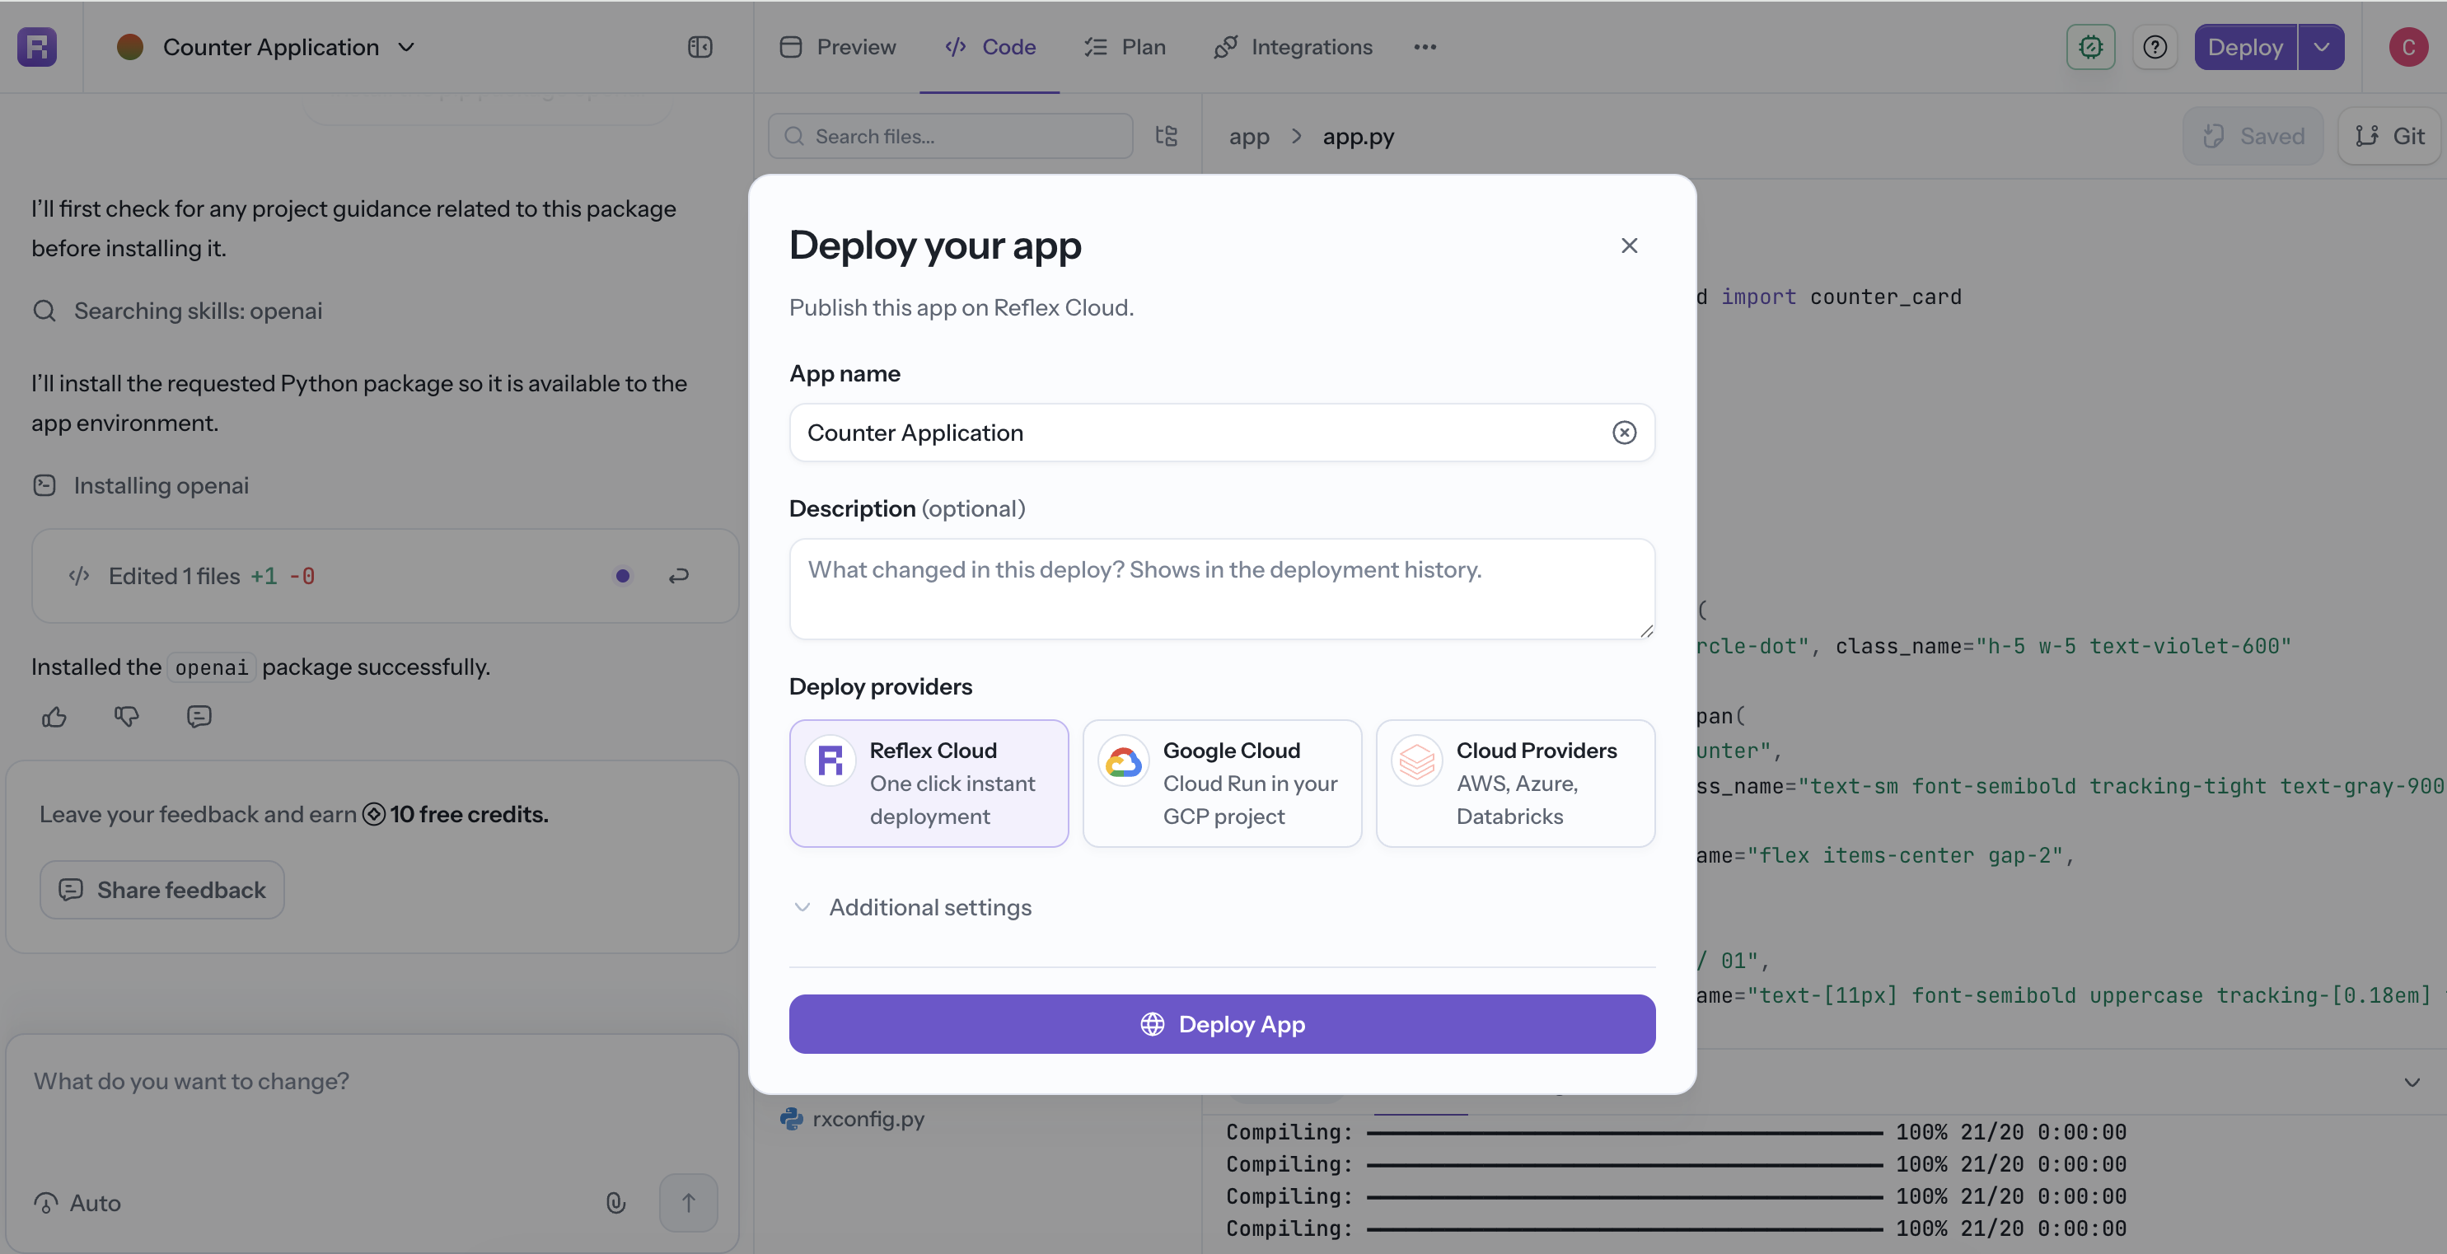Attach a file with the paperclip icon

pyautogui.click(x=615, y=1203)
